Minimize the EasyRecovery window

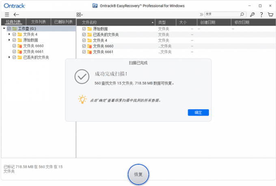(x=250, y=6)
